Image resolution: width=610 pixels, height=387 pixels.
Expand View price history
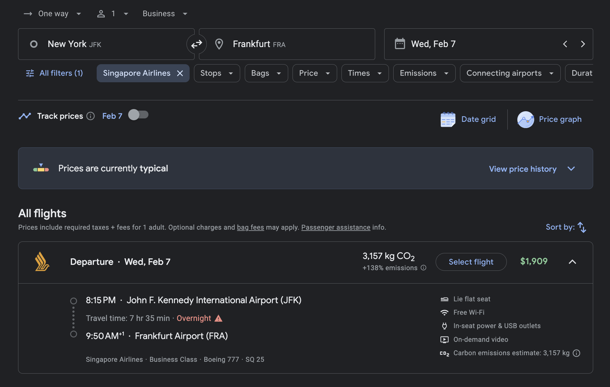[532, 169]
